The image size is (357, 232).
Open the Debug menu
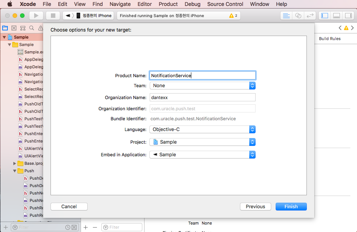tap(192, 4)
